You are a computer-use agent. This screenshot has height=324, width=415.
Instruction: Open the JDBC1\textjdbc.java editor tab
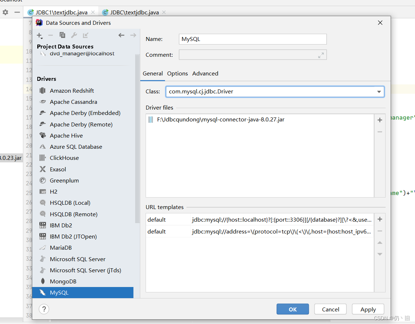[x=61, y=12]
